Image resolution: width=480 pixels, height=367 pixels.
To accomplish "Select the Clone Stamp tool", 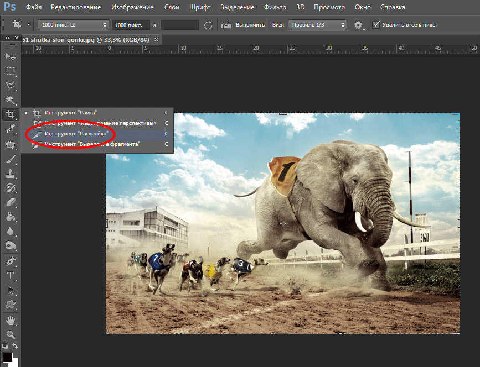I will [x=10, y=174].
